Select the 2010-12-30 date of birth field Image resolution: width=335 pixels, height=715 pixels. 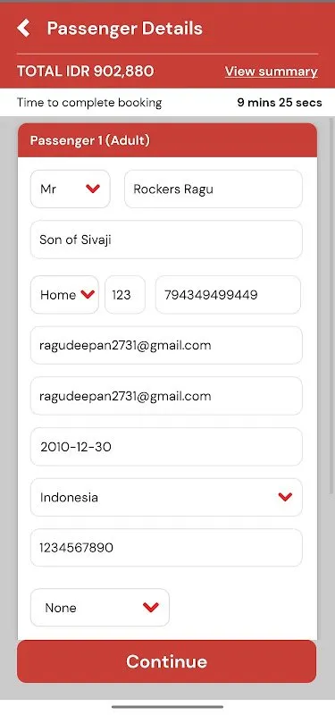click(166, 446)
